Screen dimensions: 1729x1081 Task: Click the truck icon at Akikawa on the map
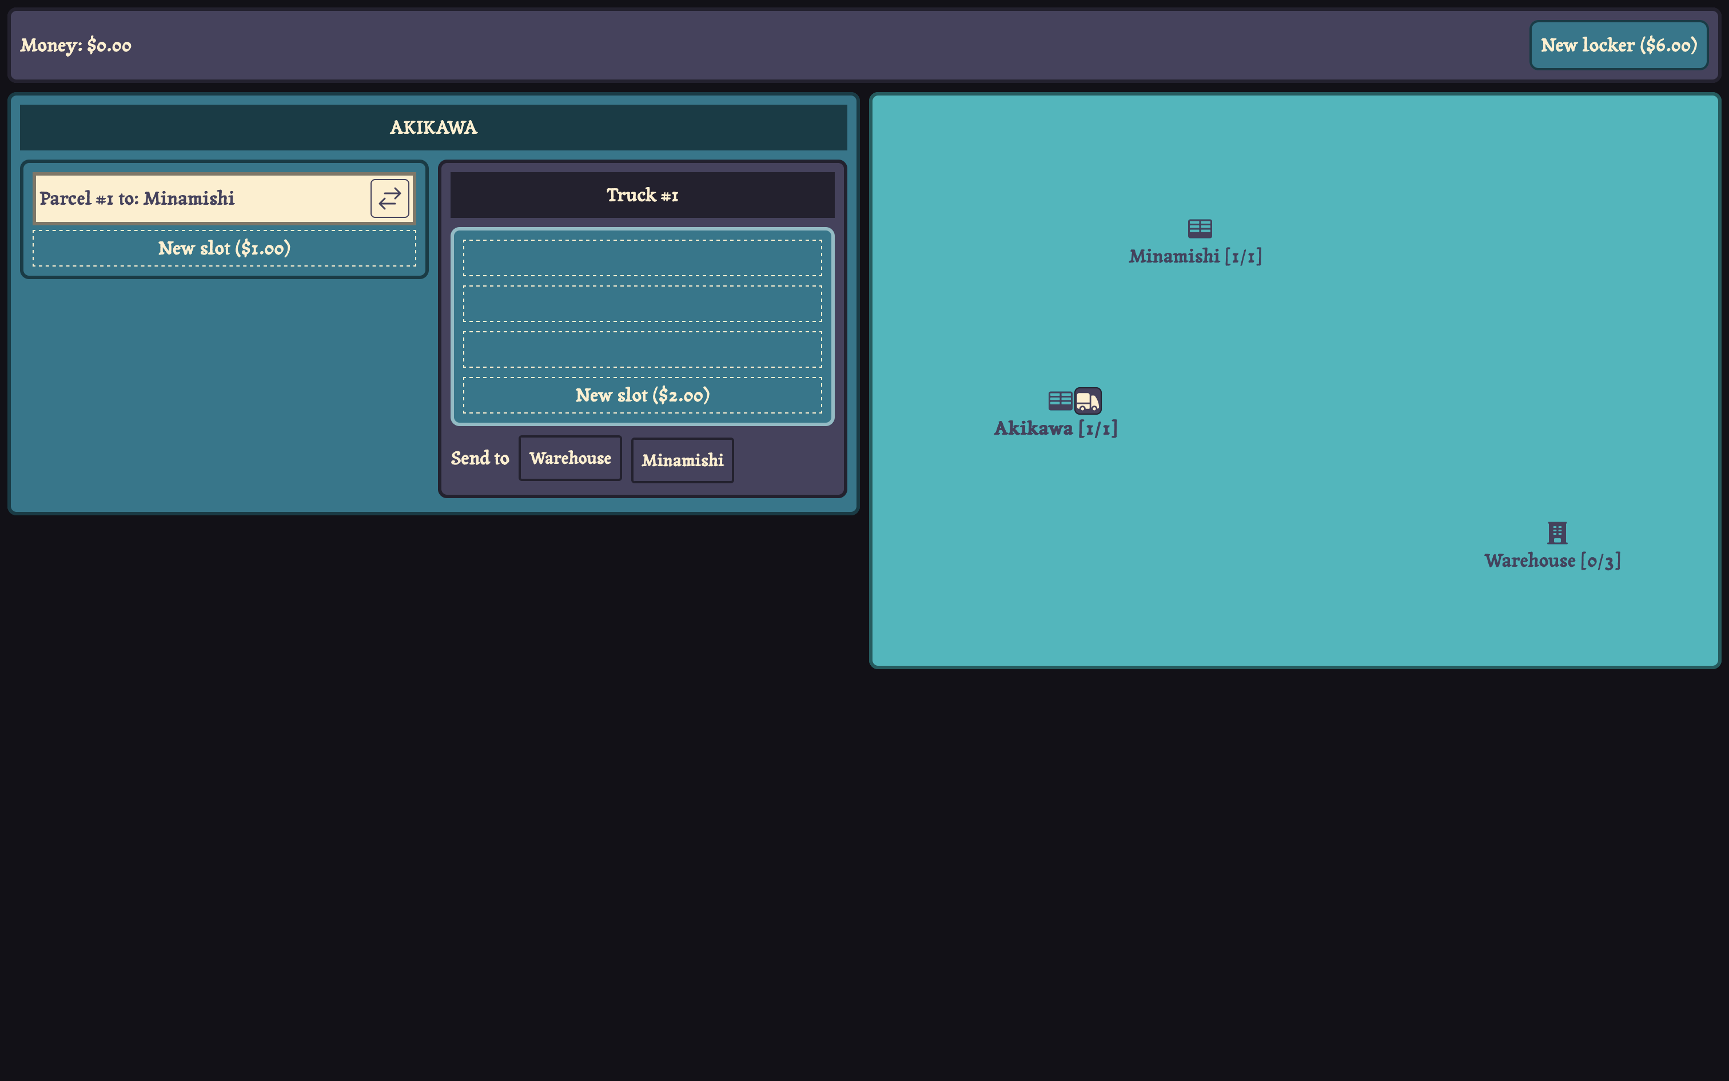tap(1087, 401)
